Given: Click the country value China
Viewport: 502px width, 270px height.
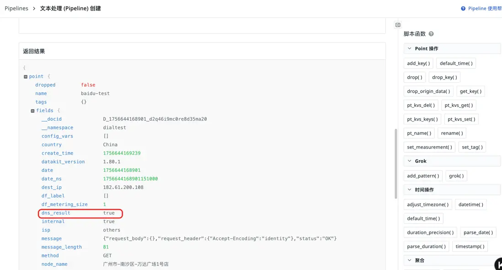Looking at the screenshot, I should [x=110, y=145].
